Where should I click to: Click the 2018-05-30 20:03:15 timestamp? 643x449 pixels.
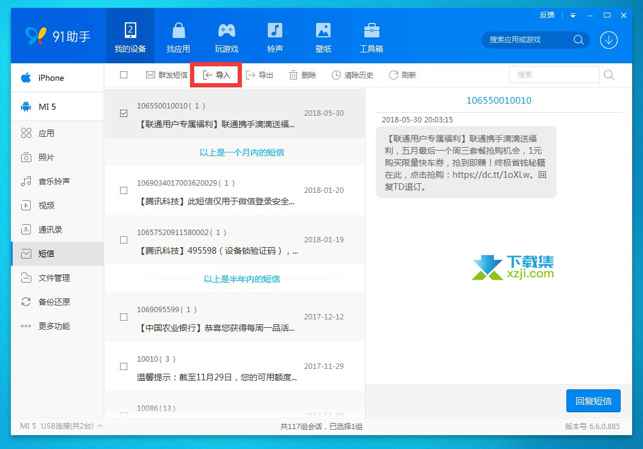point(417,119)
